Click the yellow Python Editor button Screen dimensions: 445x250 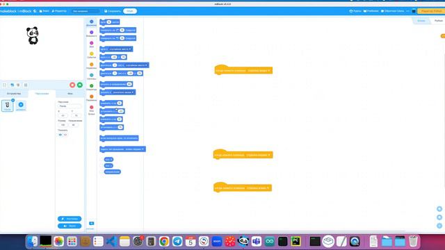[431, 11]
